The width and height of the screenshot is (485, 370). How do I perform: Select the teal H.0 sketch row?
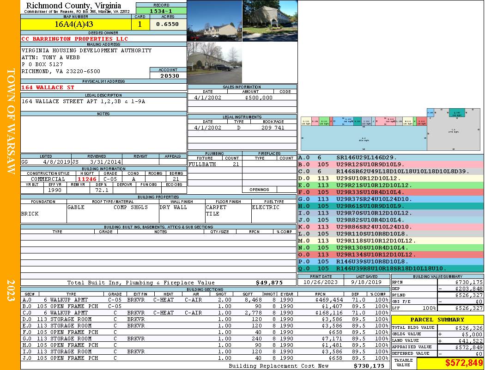[x=391, y=206]
